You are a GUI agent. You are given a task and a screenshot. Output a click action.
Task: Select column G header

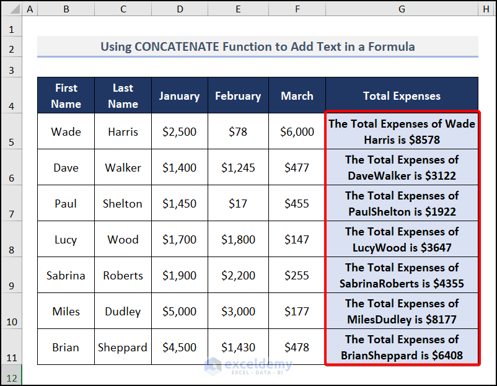pyautogui.click(x=402, y=9)
